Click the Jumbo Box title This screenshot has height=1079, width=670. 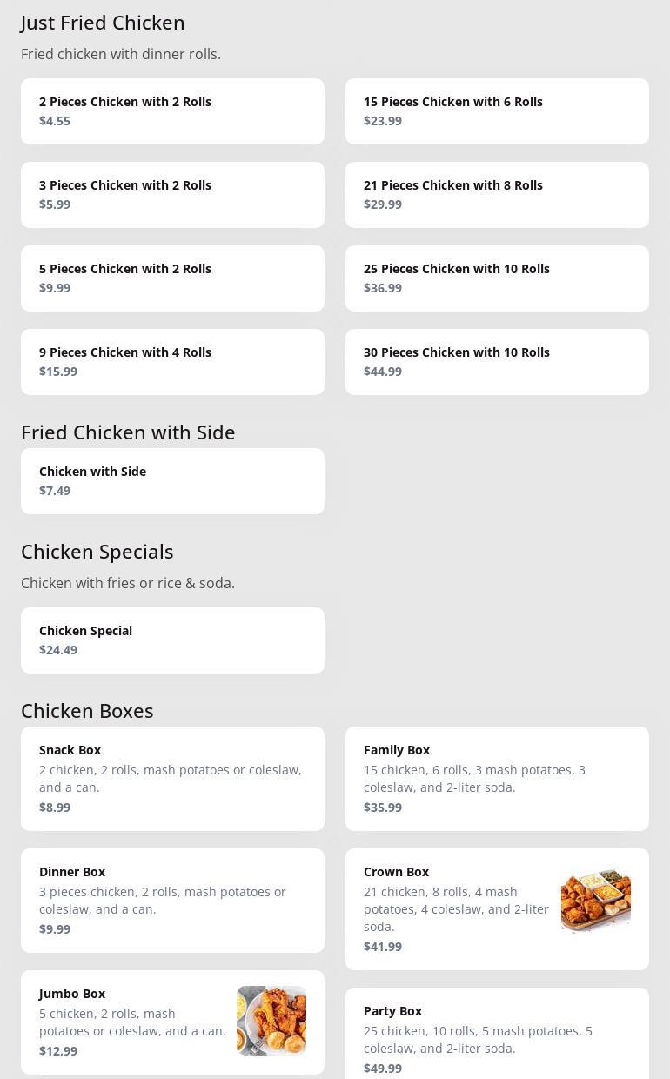coord(72,994)
